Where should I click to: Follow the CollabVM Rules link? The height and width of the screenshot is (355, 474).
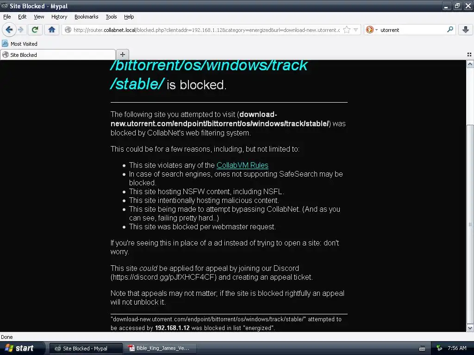point(243,165)
